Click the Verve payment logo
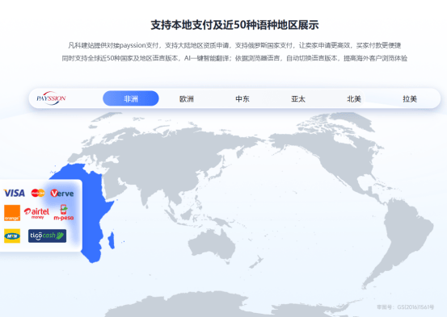This screenshot has width=447, height=317. [62, 194]
